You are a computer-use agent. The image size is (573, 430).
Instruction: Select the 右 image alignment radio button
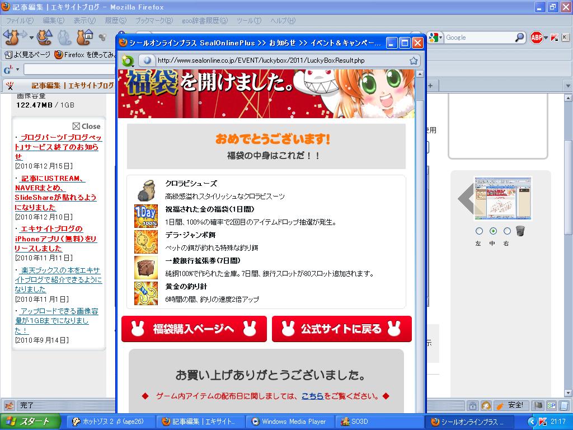pyautogui.click(x=507, y=231)
